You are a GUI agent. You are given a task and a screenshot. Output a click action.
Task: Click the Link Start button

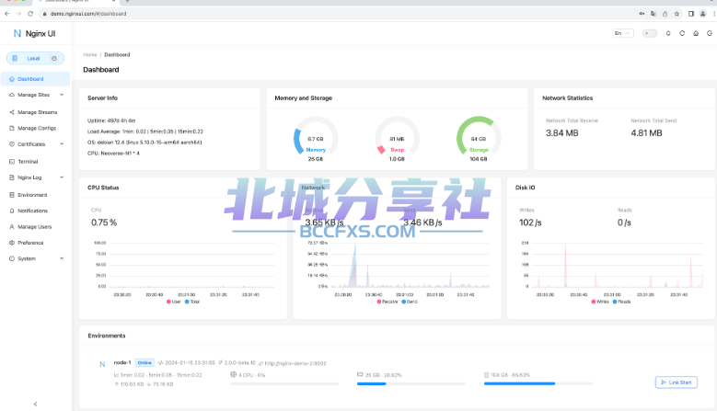click(677, 382)
